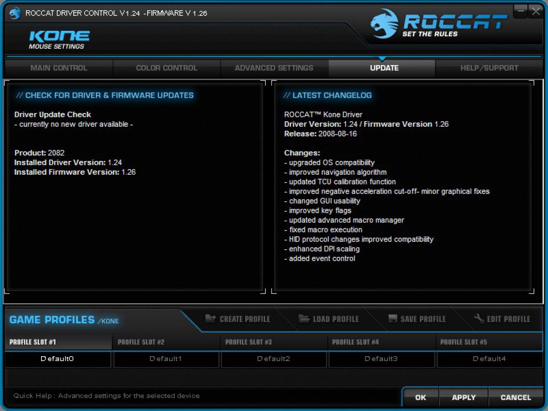Click the Load Profile label
The height and width of the screenshot is (411, 548).
click(x=336, y=319)
